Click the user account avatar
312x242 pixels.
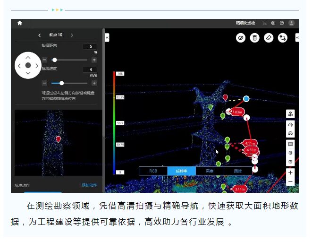coord(292,23)
